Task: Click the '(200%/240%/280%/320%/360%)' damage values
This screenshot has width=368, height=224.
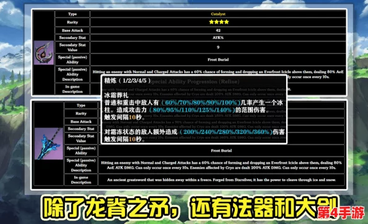Action: pos(226,132)
